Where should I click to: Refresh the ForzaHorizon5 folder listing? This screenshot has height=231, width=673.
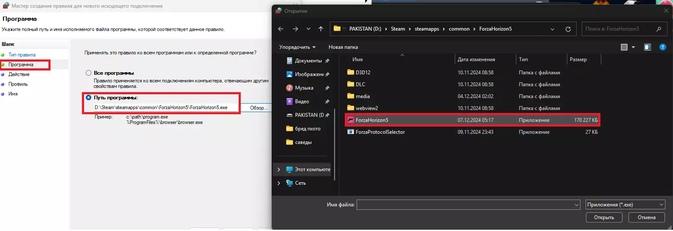568,29
